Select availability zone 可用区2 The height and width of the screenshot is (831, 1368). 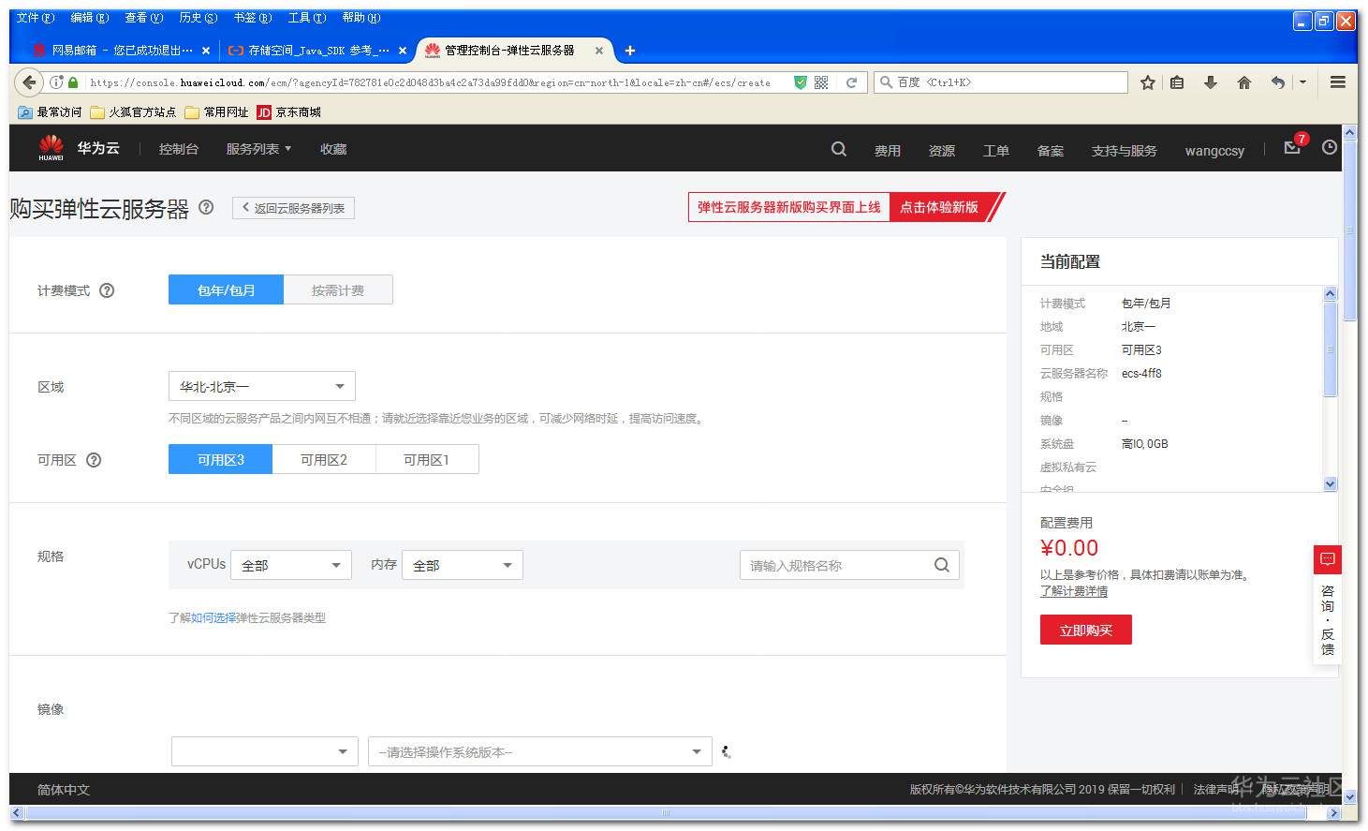point(324,460)
